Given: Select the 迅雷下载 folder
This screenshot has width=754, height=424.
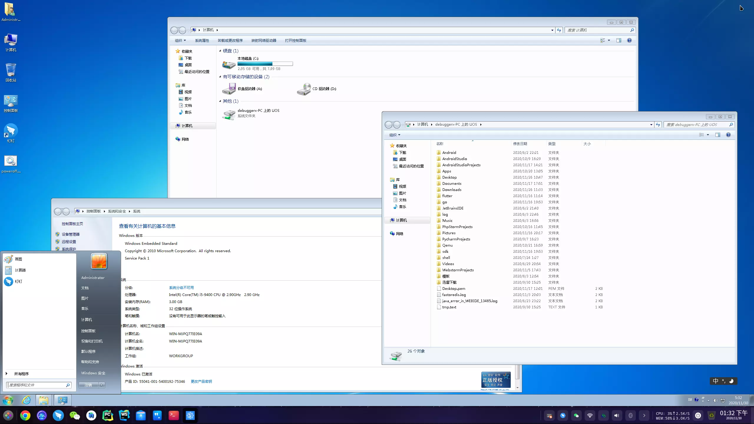Looking at the screenshot, I should pyautogui.click(x=449, y=282).
